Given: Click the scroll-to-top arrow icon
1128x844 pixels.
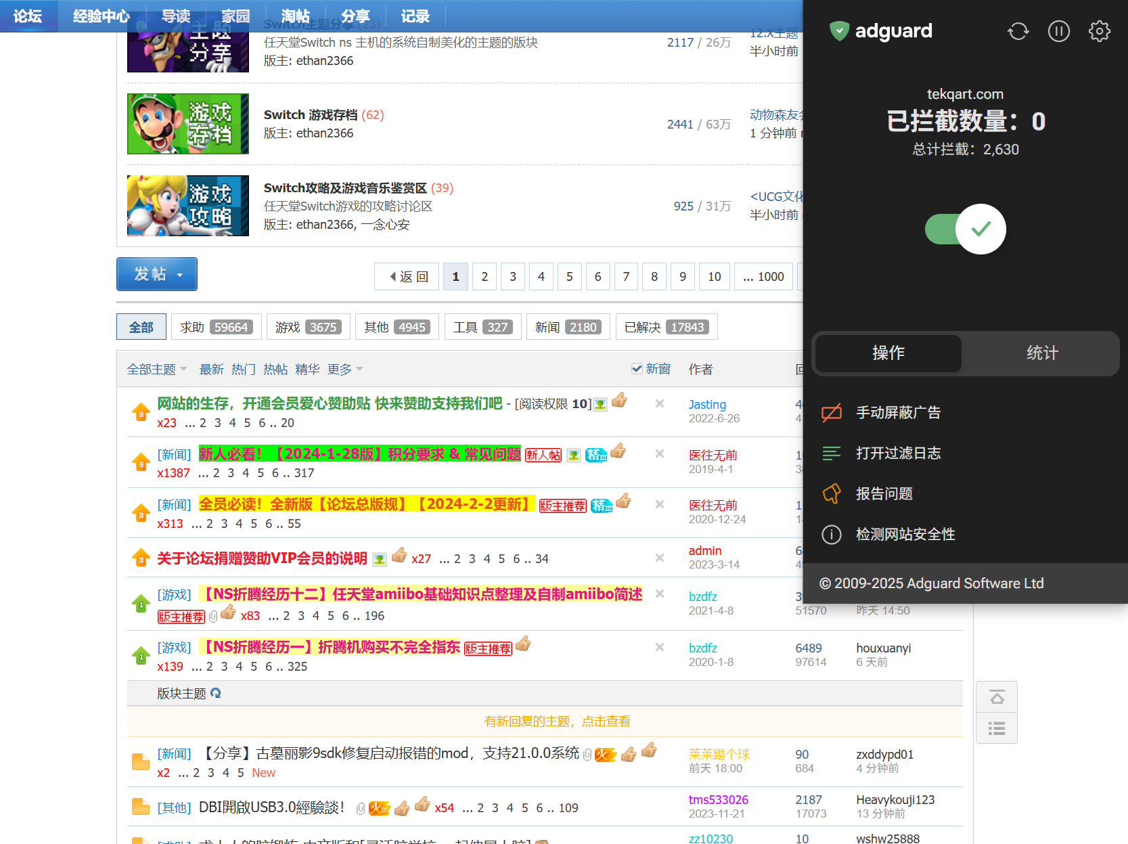Looking at the screenshot, I should click(x=997, y=697).
